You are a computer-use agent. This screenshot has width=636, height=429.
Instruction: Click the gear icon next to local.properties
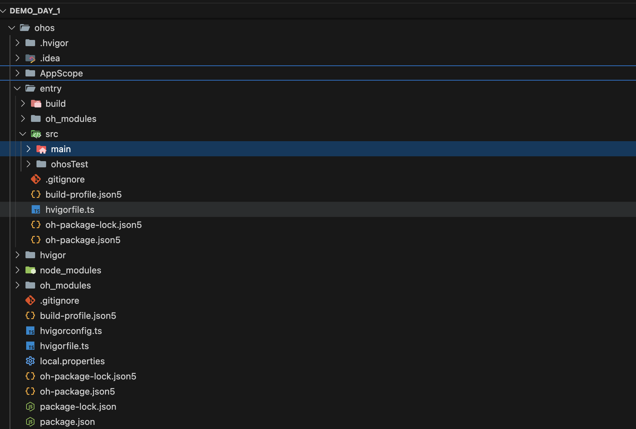[x=30, y=361]
